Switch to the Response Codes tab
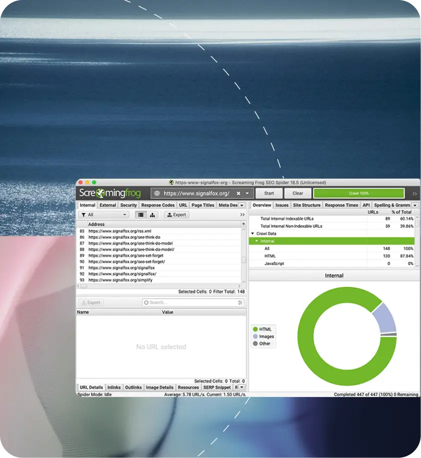The image size is (421, 458). [157, 205]
